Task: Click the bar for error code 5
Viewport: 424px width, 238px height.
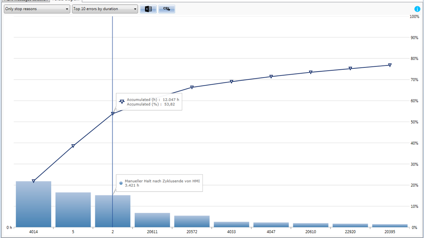Action: coord(73,210)
